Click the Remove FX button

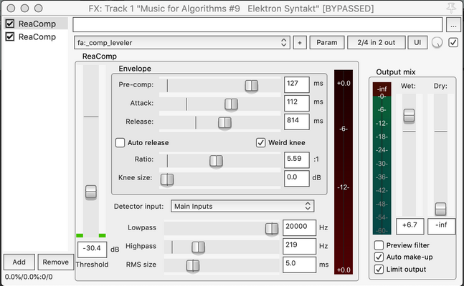point(56,262)
